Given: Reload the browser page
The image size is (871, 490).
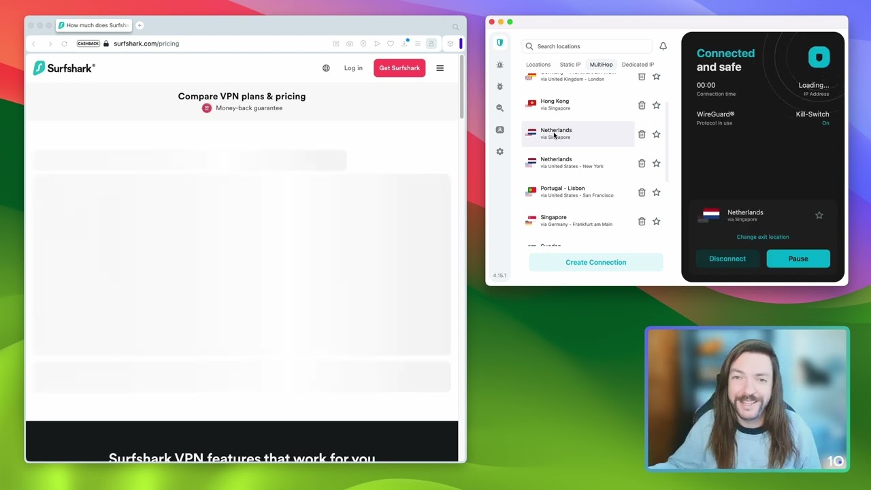Looking at the screenshot, I should click(64, 44).
